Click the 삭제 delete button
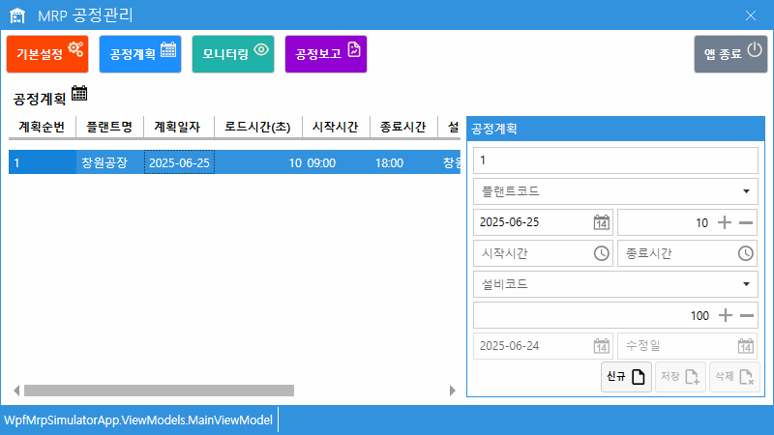The height and width of the screenshot is (435, 774). (734, 377)
